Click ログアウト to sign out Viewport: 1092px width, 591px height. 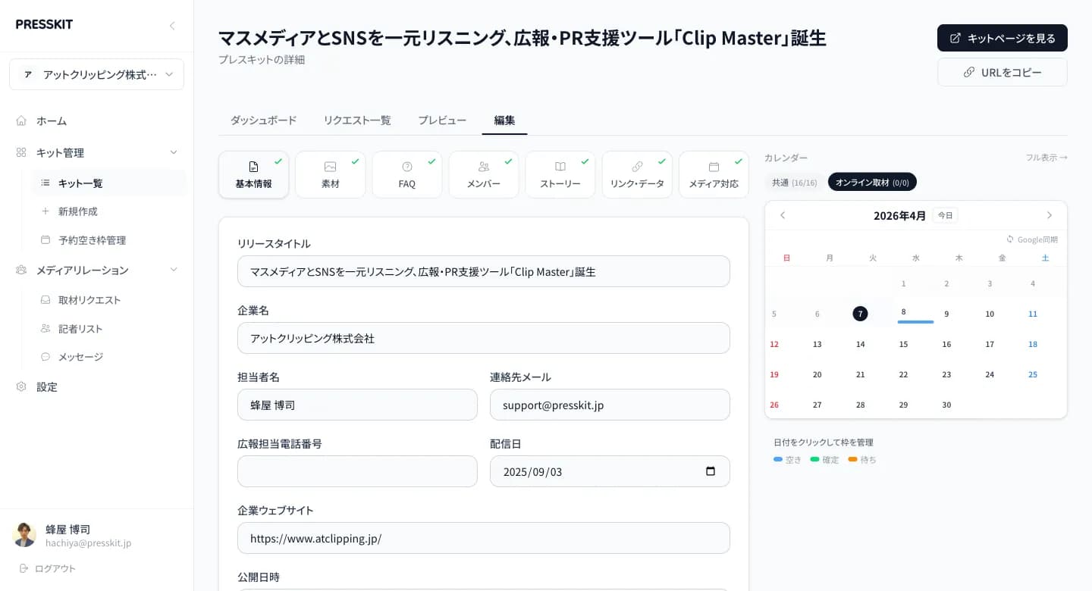coord(55,568)
